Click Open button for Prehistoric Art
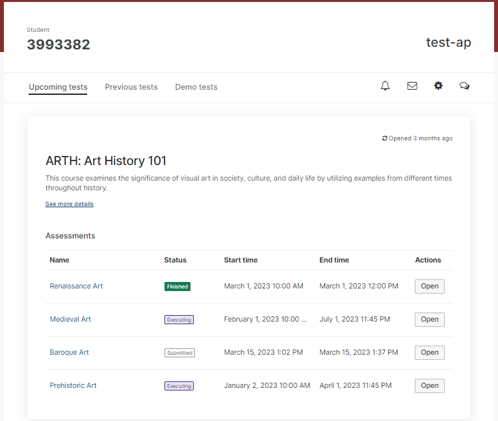The image size is (498, 421). pos(429,386)
